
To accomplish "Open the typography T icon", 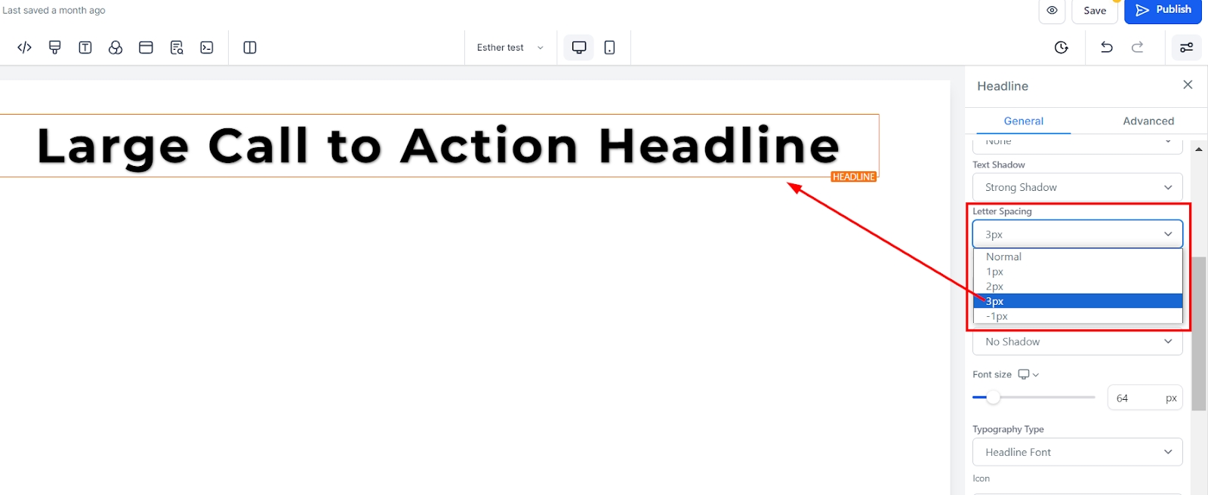I will click(x=85, y=48).
